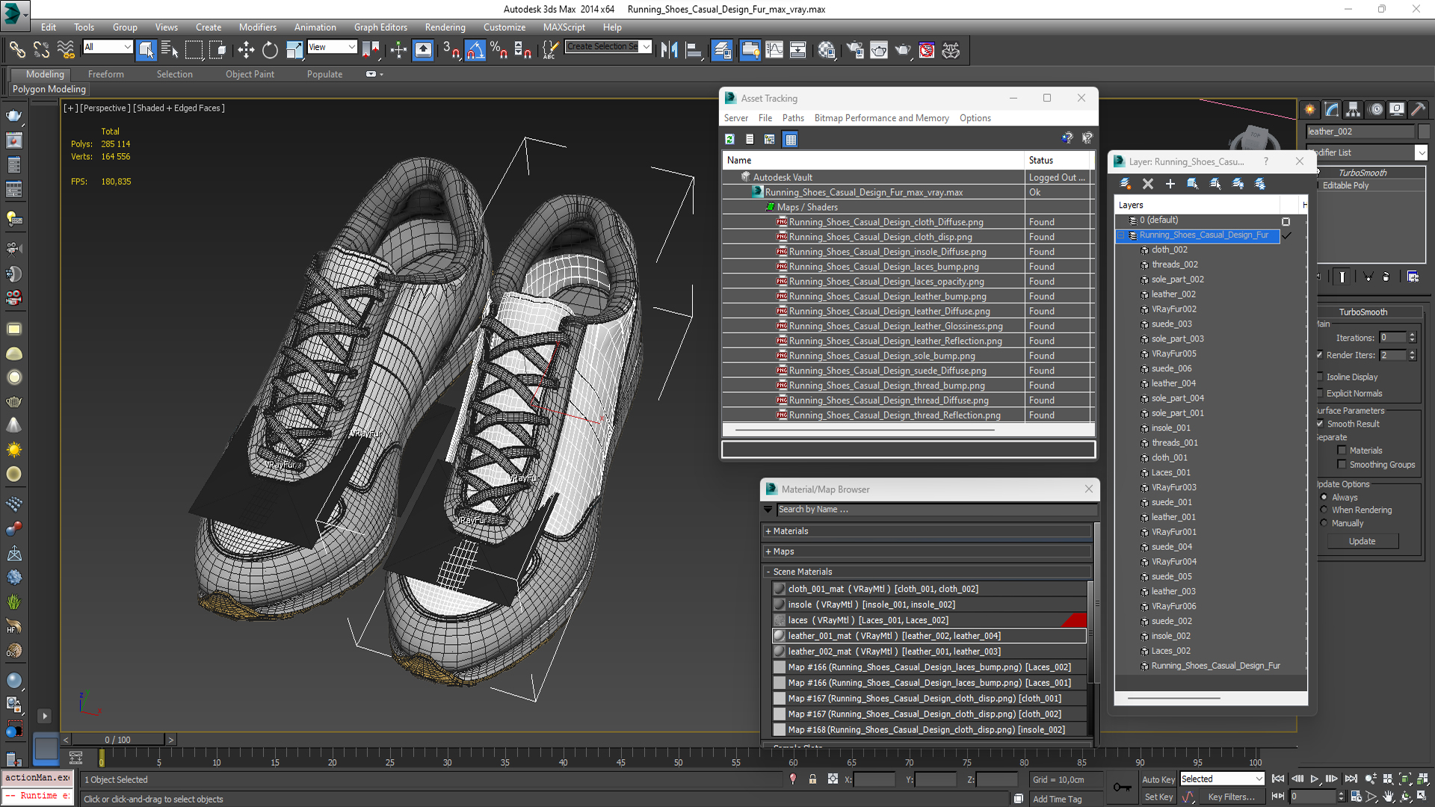The image size is (1435, 807).
Task: Click the Polygon Modeling panel label
Action: point(49,89)
